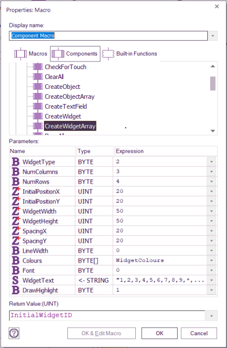
Task: Click the NumRows expression value 4
Action: [x=118, y=181]
